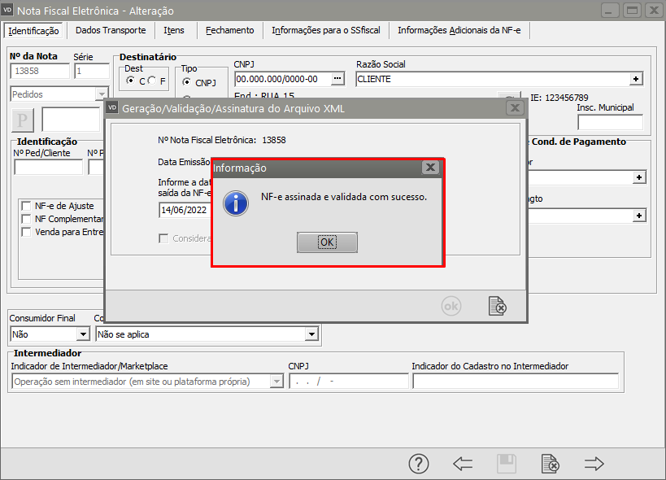Click the CNPJ lookup ellipsis button
Screen dimensions: 666x480
tap(338, 79)
